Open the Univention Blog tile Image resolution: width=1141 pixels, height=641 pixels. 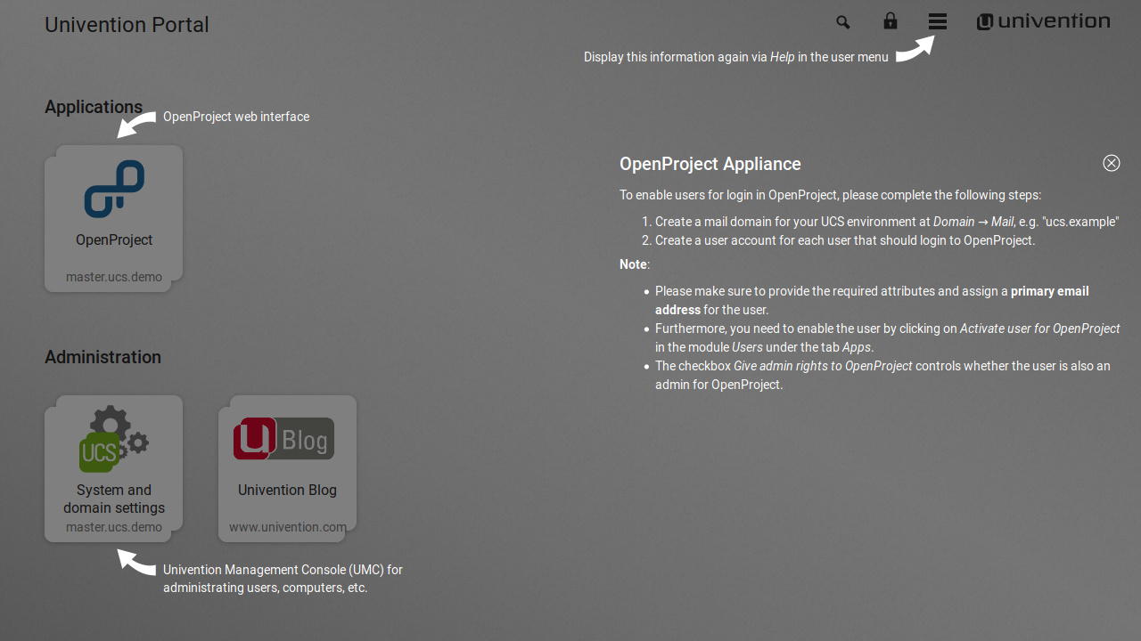click(x=287, y=468)
